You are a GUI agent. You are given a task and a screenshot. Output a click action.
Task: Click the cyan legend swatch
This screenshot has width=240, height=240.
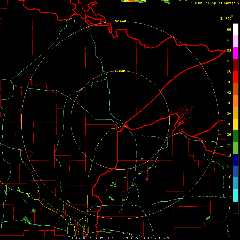[x=235, y=195]
